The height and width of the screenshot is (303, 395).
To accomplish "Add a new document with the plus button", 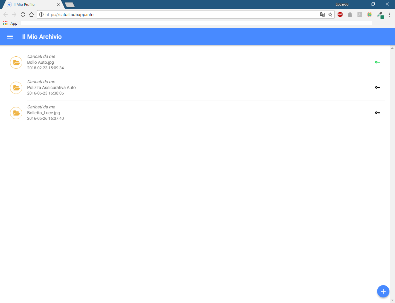I will [383, 291].
